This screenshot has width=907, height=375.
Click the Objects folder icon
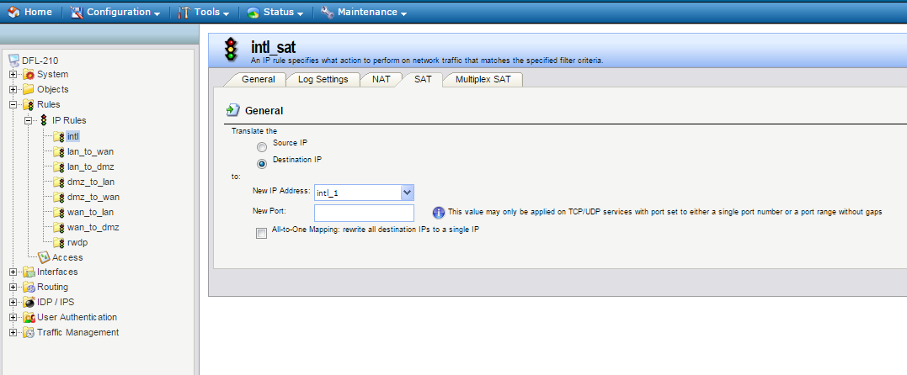pyautogui.click(x=29, y=90)
